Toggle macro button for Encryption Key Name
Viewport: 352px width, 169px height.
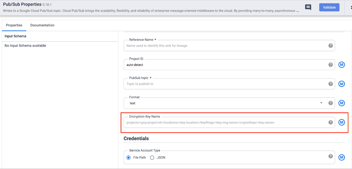341,122
